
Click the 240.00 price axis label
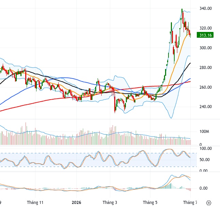(x=206, y=107)
